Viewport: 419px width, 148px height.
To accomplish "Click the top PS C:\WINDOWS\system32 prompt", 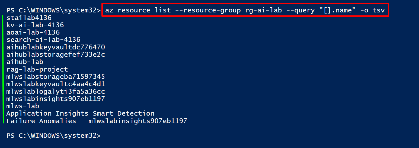I will 53,11.
